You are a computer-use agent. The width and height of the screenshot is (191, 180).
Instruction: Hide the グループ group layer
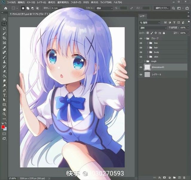point(141,38)
